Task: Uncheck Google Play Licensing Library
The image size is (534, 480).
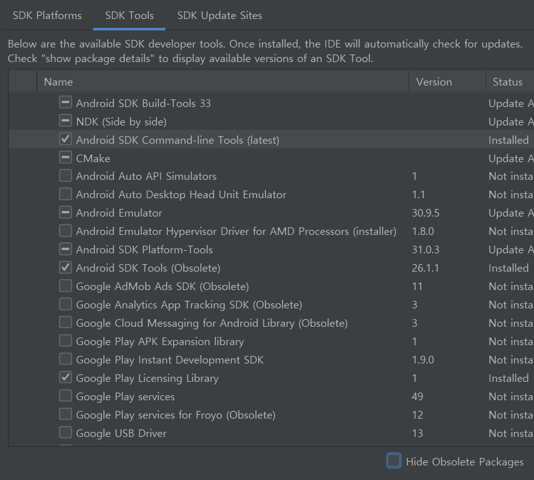Action: [x=65, y=378]
